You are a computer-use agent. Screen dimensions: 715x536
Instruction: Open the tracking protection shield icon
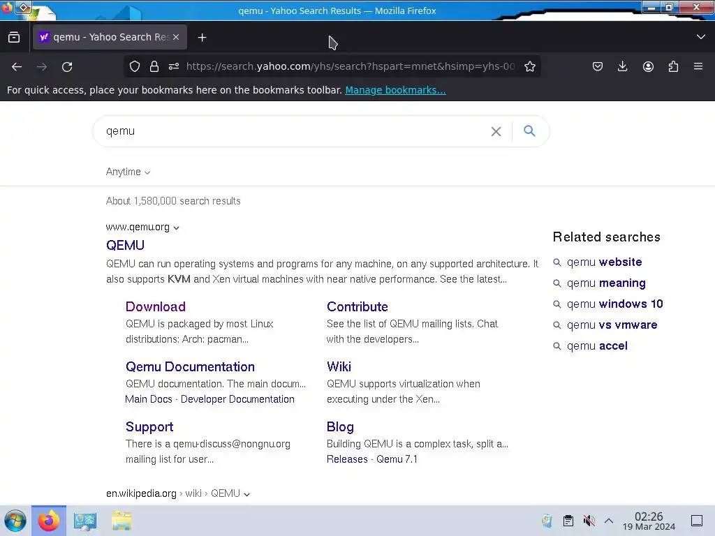tap(135, 66)
